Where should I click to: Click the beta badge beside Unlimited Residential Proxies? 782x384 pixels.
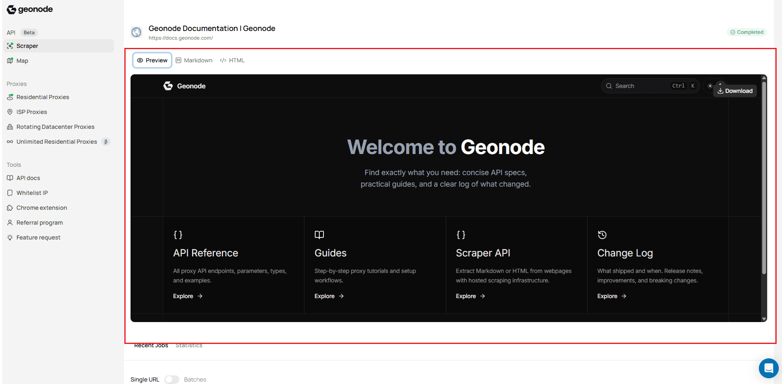tap(106, 142)
